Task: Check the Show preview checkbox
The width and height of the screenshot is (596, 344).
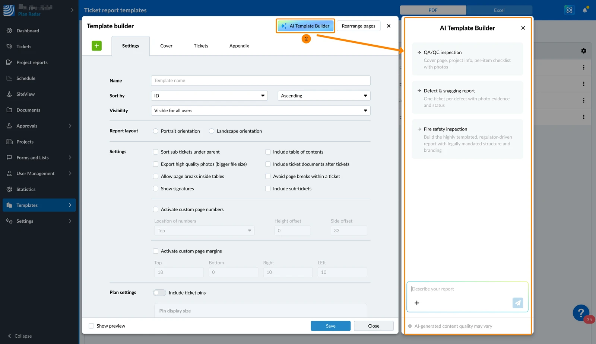Action: coord(91,326)
